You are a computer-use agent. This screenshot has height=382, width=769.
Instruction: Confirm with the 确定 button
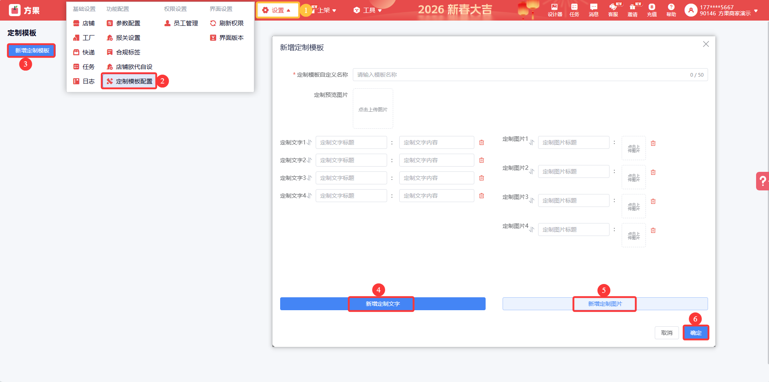click(x=696, y=333)
